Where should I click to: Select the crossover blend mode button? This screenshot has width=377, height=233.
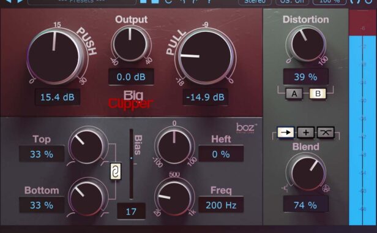[x=326, y=132]
